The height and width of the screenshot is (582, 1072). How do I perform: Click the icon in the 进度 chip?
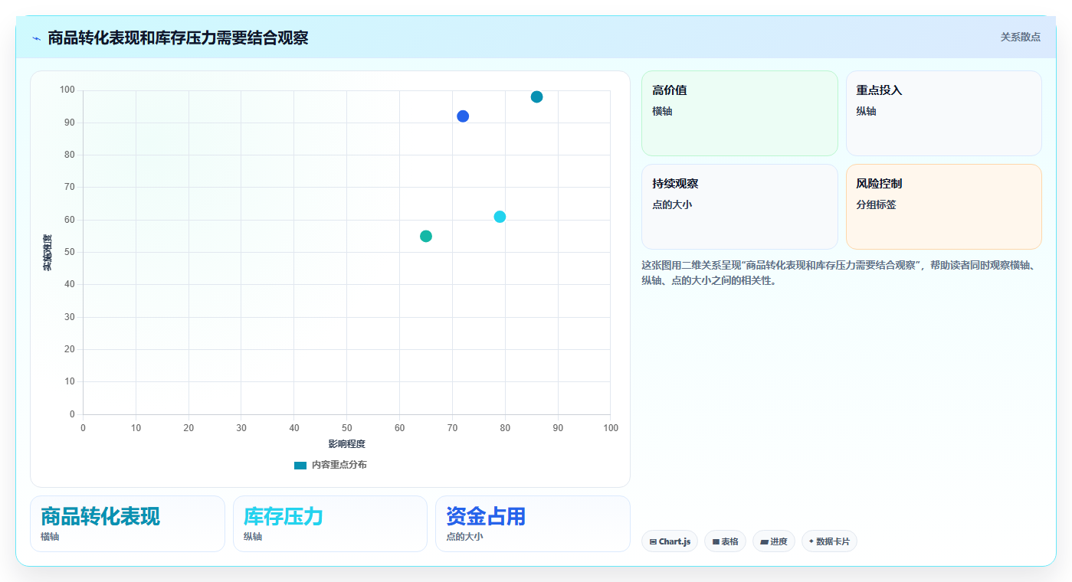point(764,541)
